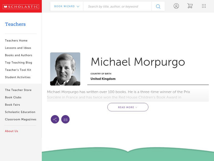
Task: Open Scholastic Education link
Action: coord(20,112)
